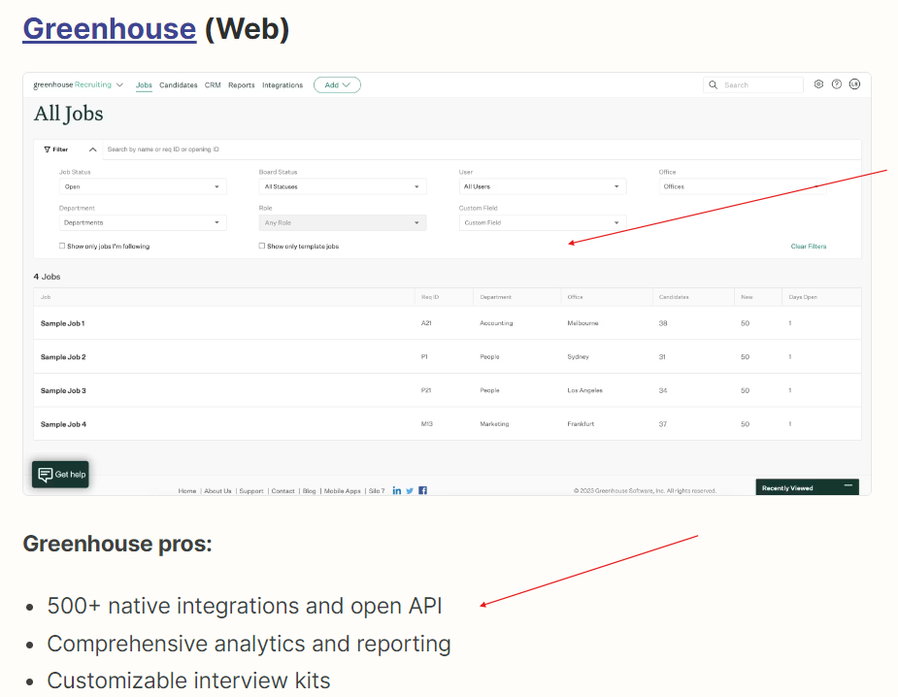898x697 pixels.
Task: Open Sample Job 4
Action: (63, 424)
